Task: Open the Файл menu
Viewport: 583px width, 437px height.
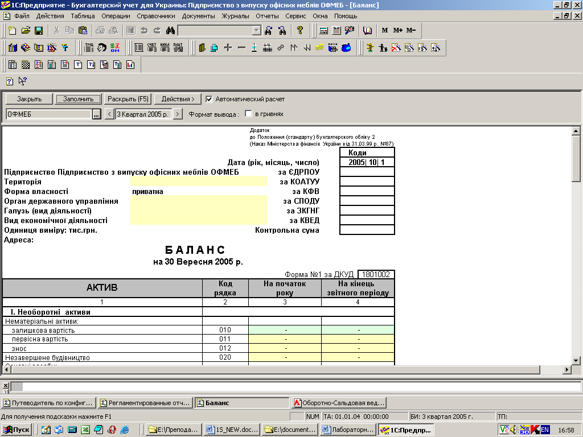Action: click(x=22, y=16)
